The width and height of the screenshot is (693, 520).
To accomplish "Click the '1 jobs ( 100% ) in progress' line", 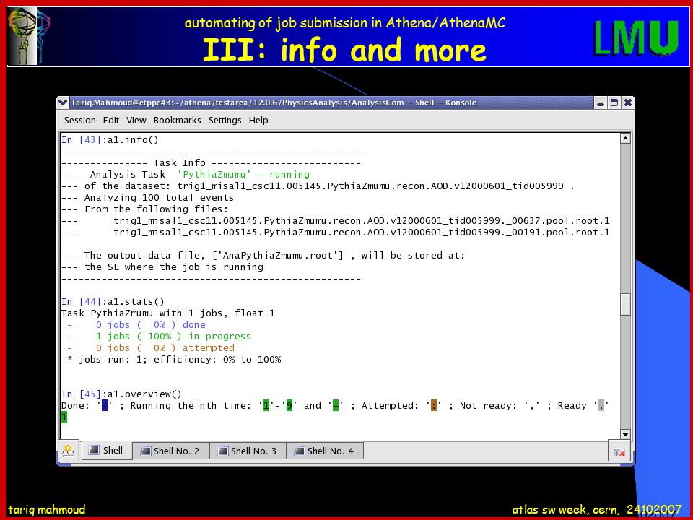I will click(159, 336).
